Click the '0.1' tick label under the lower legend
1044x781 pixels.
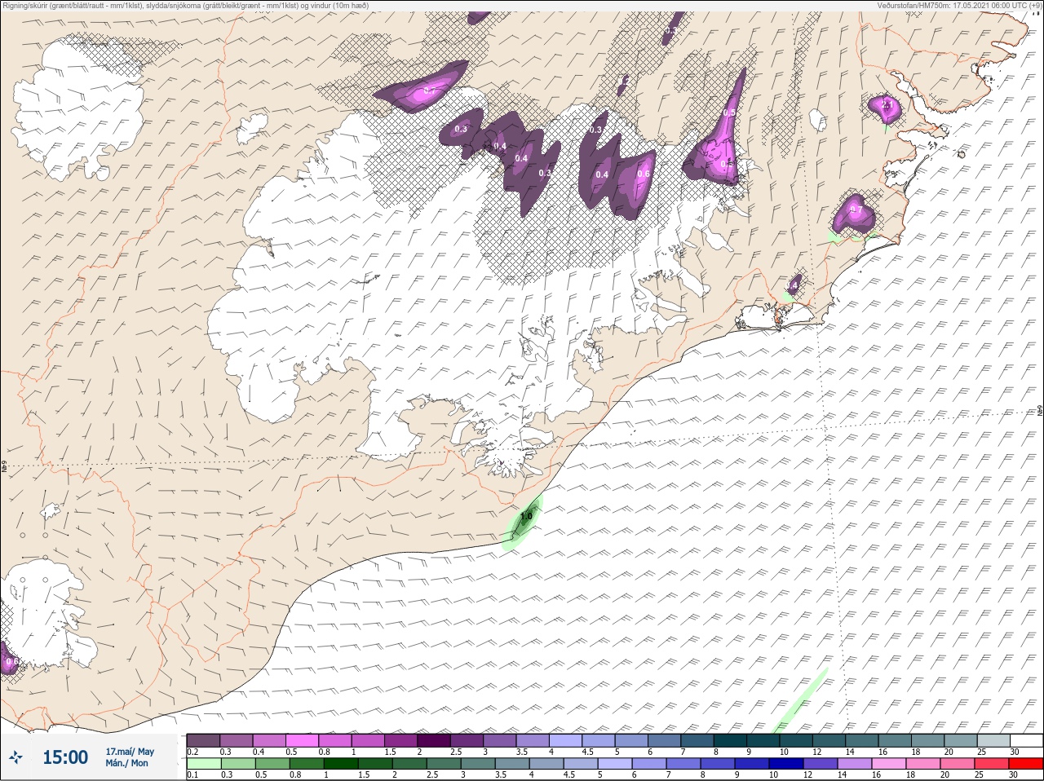[x=192, y=775]
